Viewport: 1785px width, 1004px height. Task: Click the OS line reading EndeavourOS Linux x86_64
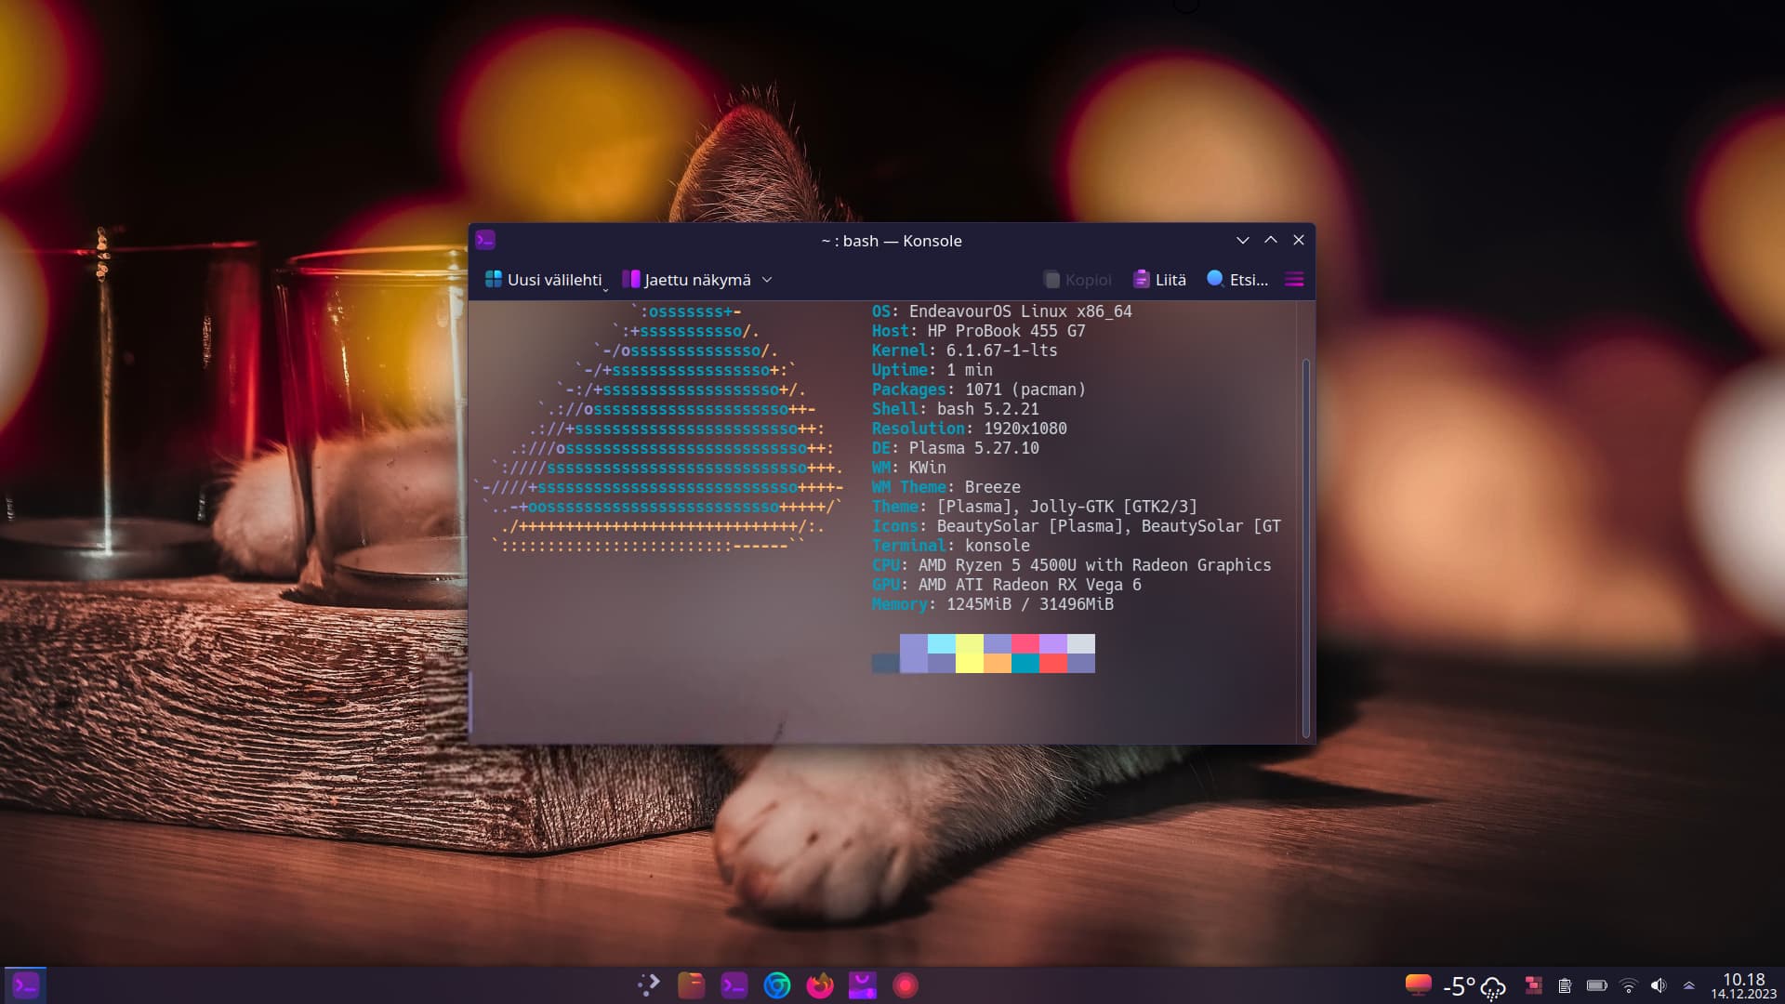pyautogui.click(x=1002, y=311)
